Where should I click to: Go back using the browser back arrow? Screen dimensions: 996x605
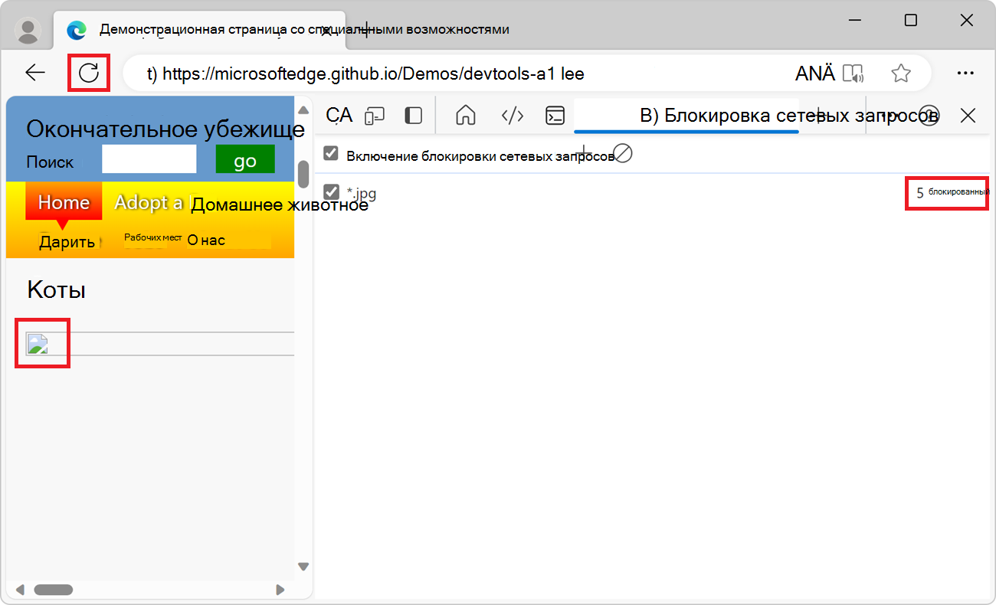(35, 73)
